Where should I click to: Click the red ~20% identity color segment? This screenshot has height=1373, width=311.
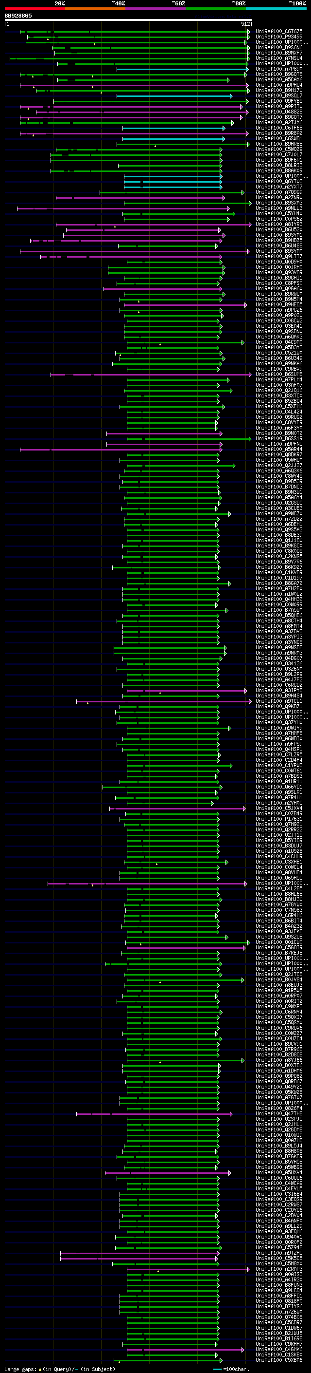[35, 9]
